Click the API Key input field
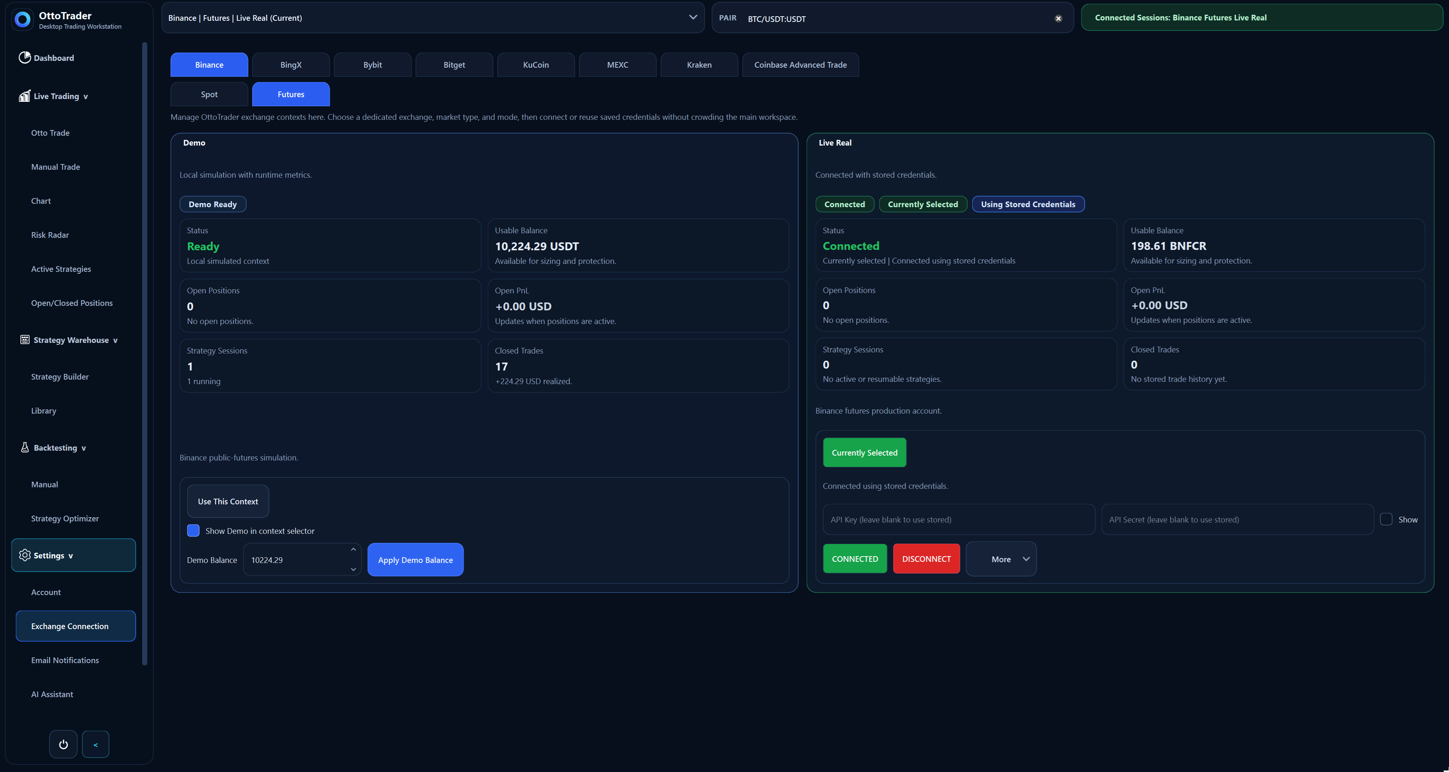 [959, 519]
